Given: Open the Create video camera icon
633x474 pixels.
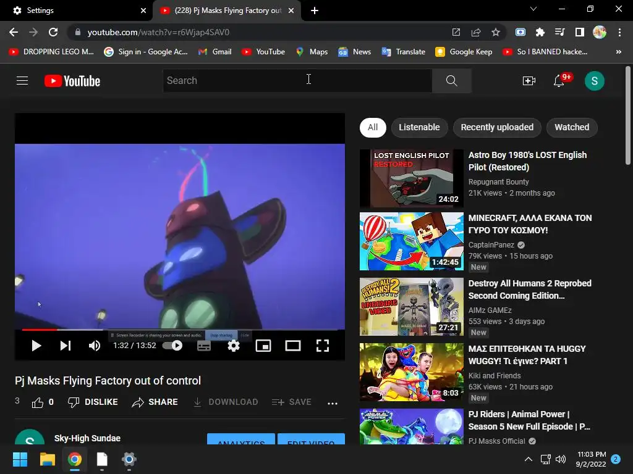Looking at the screenshot, I should coord(529,81).
